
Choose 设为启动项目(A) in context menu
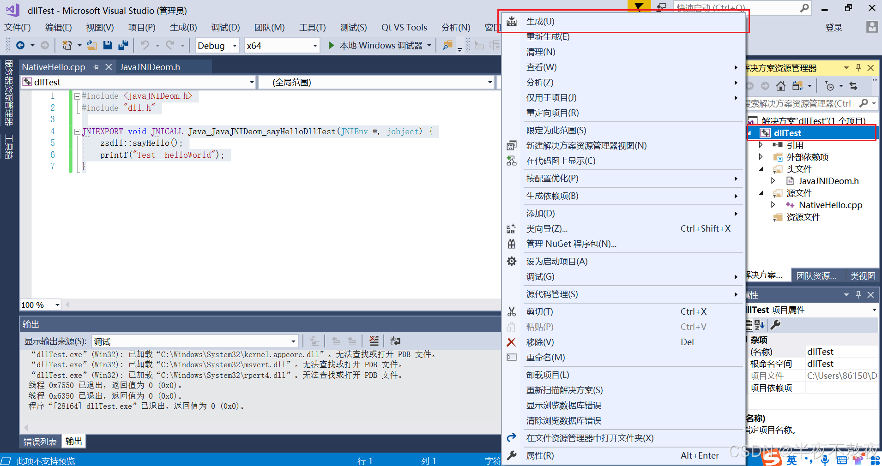coord(623,261)
